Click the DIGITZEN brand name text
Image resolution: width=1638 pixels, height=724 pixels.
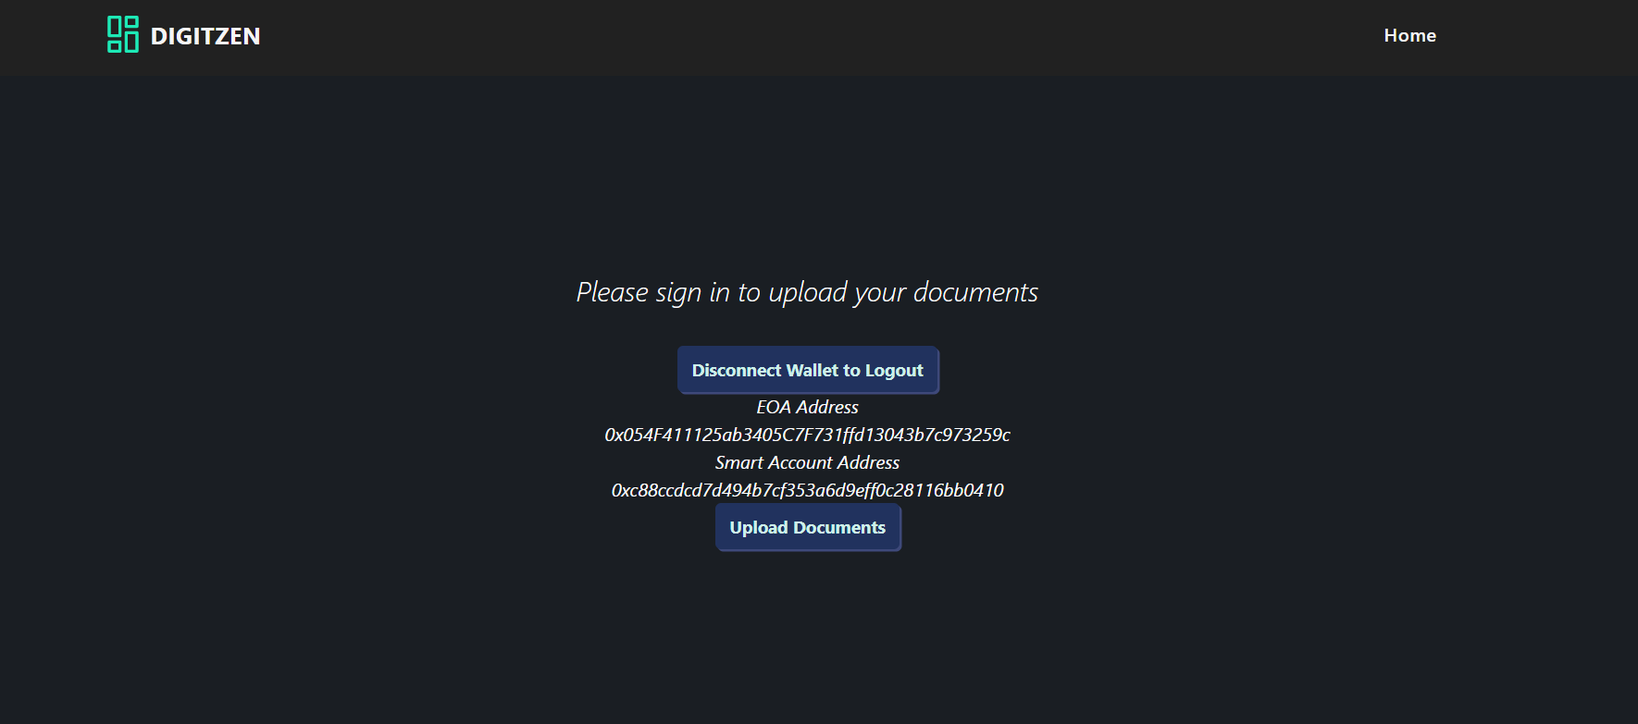pyautogui.click(x=205, y=36)
